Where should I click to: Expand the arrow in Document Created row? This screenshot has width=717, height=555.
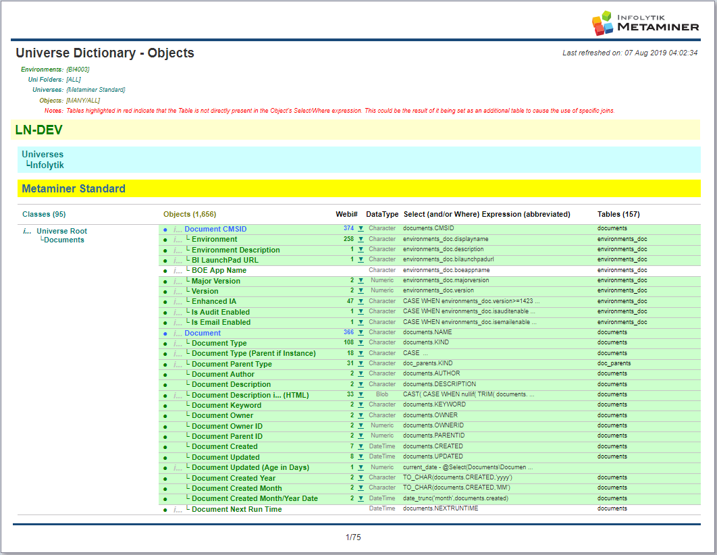(361, 446)
